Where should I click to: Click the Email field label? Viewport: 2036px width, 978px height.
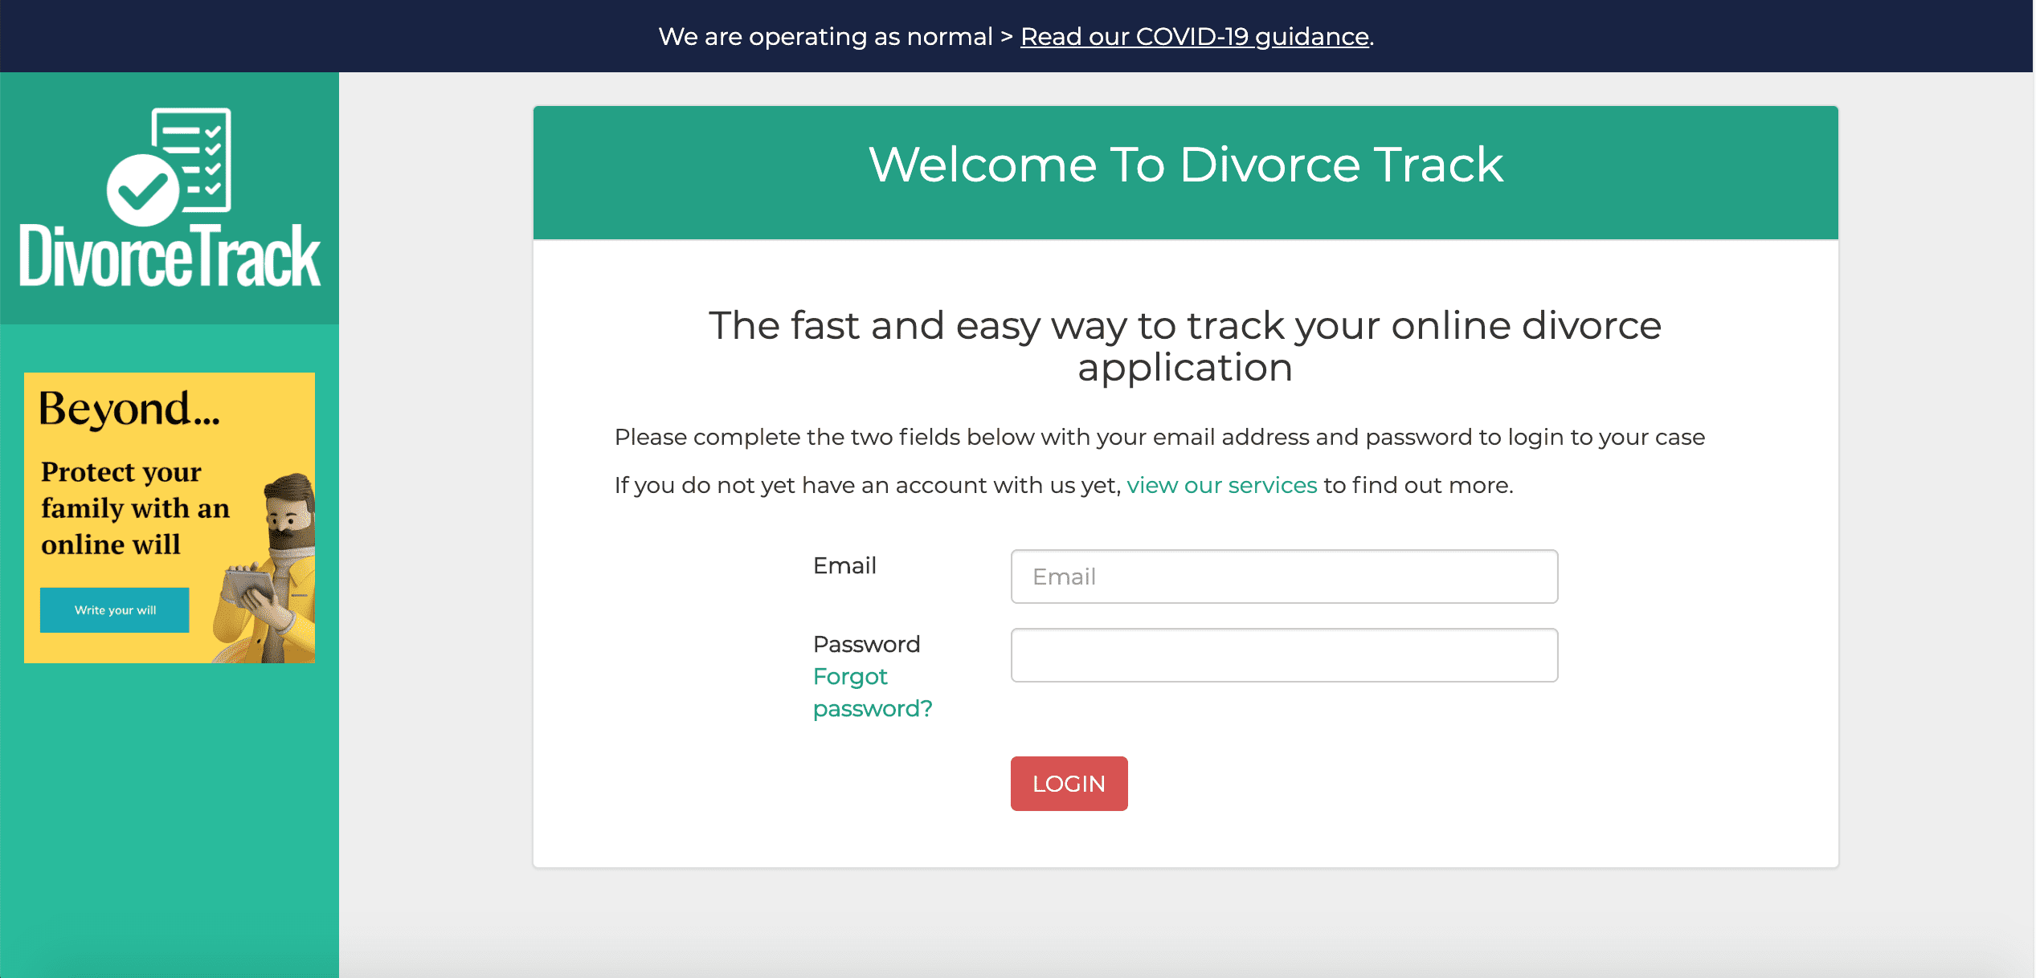[x=844, y=565]
